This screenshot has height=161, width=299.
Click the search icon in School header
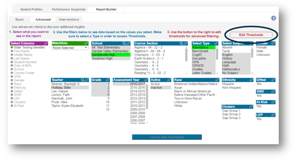pos(124,43)
